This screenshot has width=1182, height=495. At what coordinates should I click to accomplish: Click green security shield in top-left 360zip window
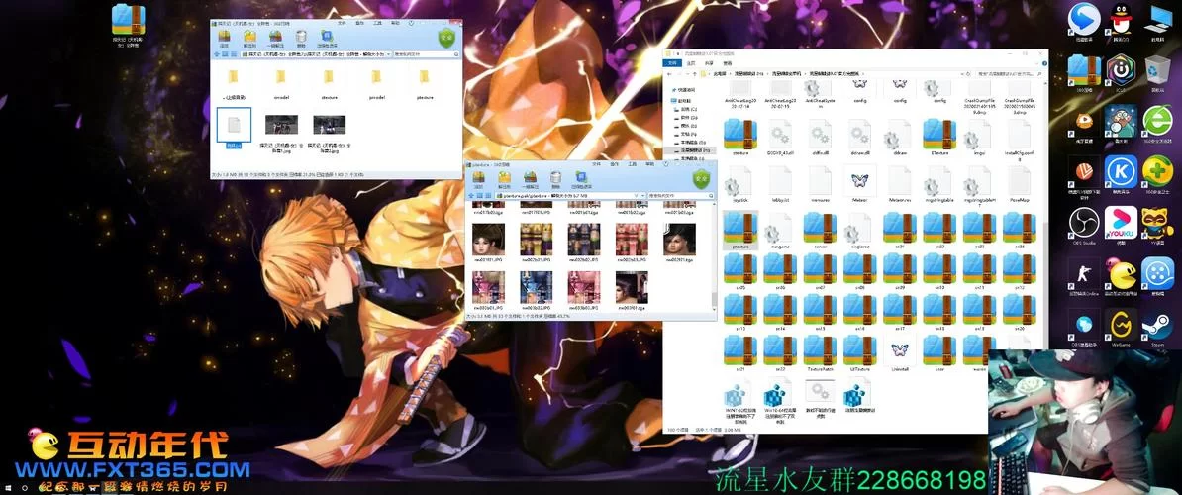tap(447, 39)
